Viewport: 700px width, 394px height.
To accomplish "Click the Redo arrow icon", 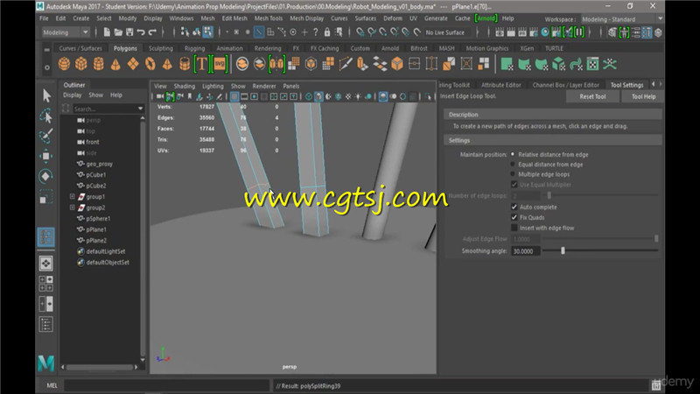I will (x=152, y=32).
